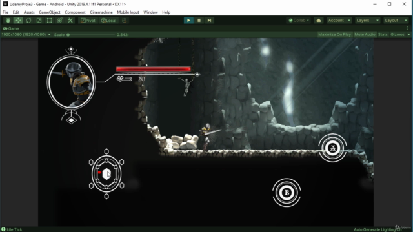Screen dimensions: 413x232
Task: Maximize the Unity window
Action: click(x=389, y=4)
